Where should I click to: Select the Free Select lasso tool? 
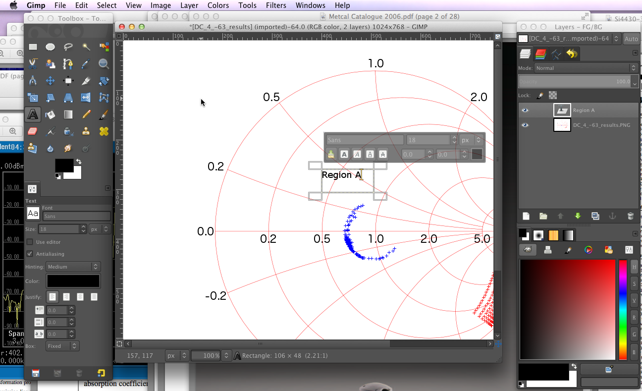point(68,47)
